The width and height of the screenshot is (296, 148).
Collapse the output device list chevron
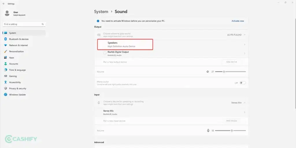click(245, 35)
